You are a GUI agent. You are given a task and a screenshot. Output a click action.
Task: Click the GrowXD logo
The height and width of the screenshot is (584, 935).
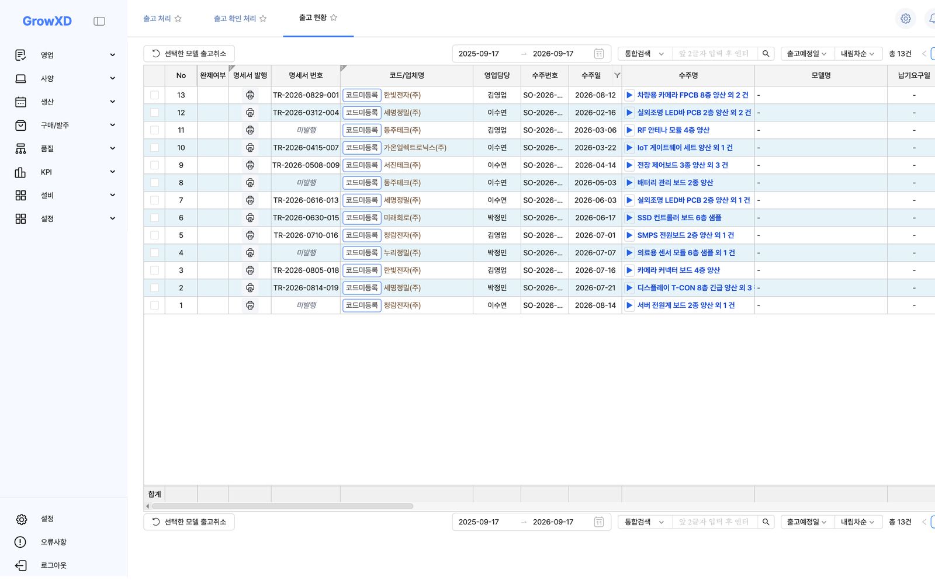coord(47,21)
